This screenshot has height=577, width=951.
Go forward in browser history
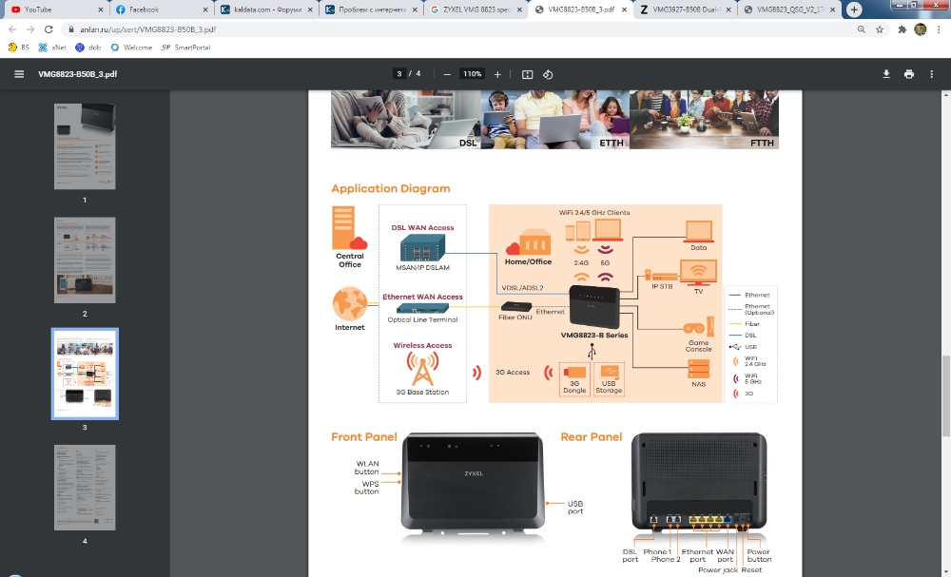coord(30,29)
